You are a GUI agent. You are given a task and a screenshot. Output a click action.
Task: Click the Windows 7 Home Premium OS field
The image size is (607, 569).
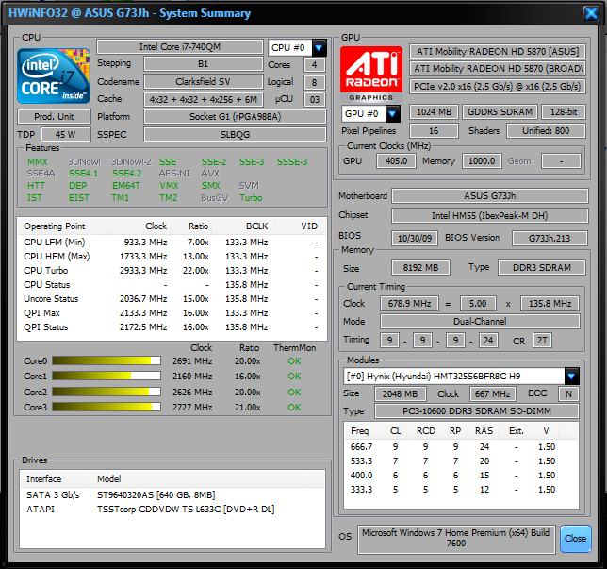(456, 538)
